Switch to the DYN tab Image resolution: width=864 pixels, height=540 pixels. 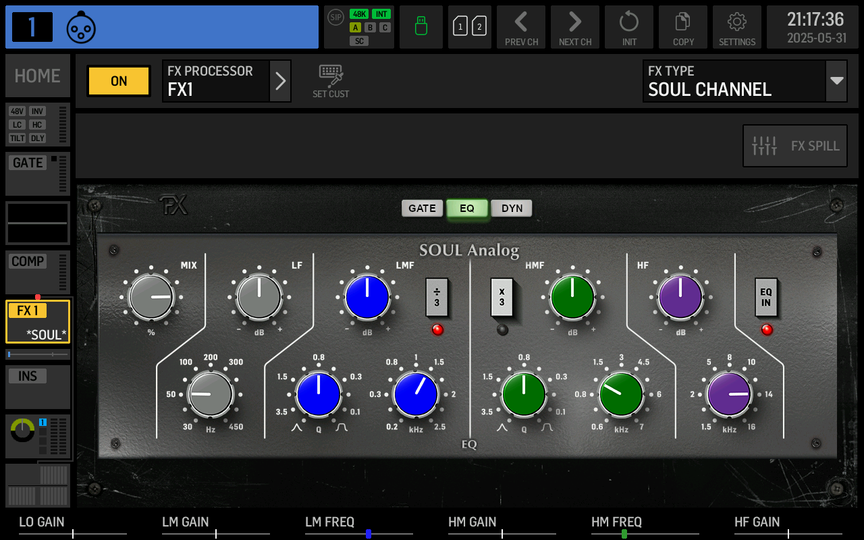click(511, 208)
